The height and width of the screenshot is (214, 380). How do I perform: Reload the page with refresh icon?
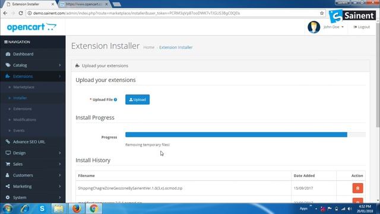[x=21, y=13]
